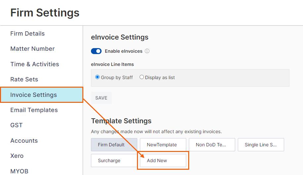Go to Firm Details in sidebar

click(x=27, y=34)
